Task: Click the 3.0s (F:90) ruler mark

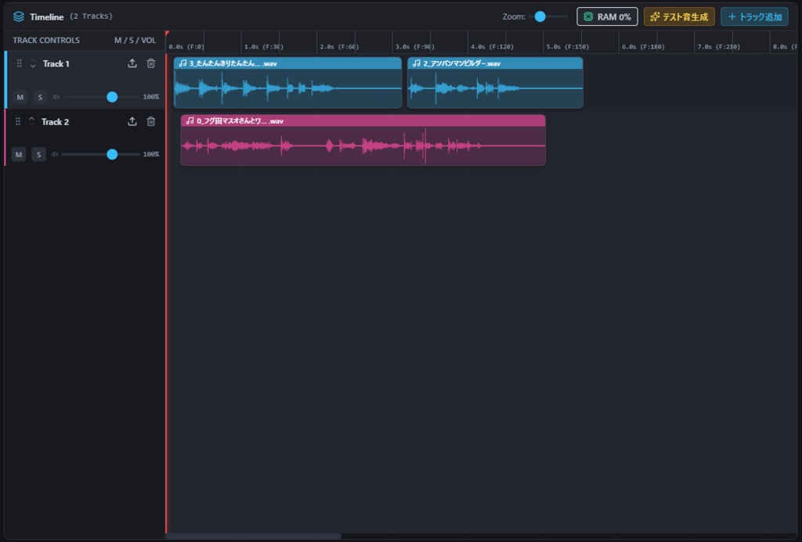Action: (x=414, y=46)
